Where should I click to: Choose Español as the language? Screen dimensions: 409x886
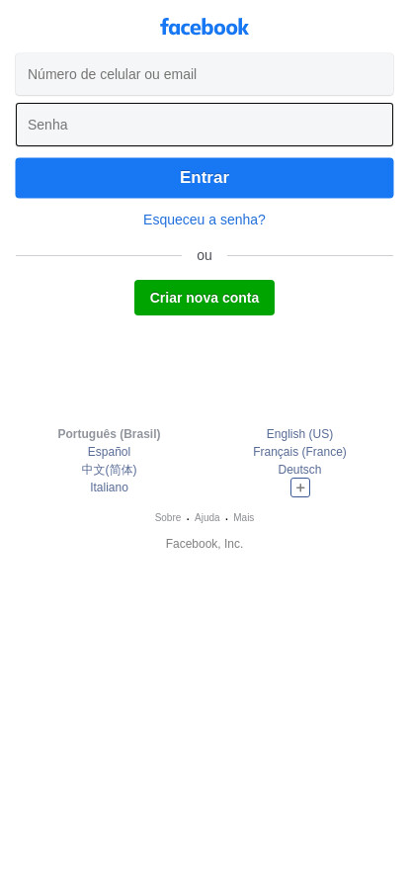109,452
